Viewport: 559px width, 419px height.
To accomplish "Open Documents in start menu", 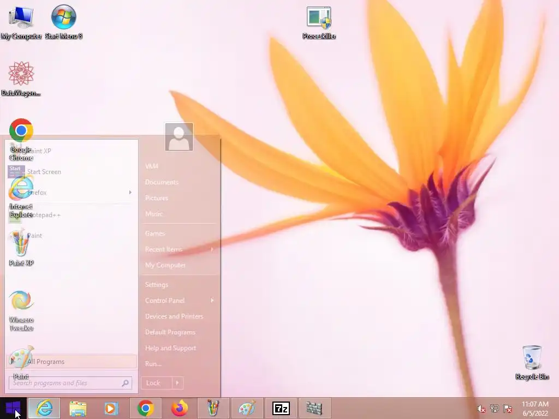I will tap(162, 182).
